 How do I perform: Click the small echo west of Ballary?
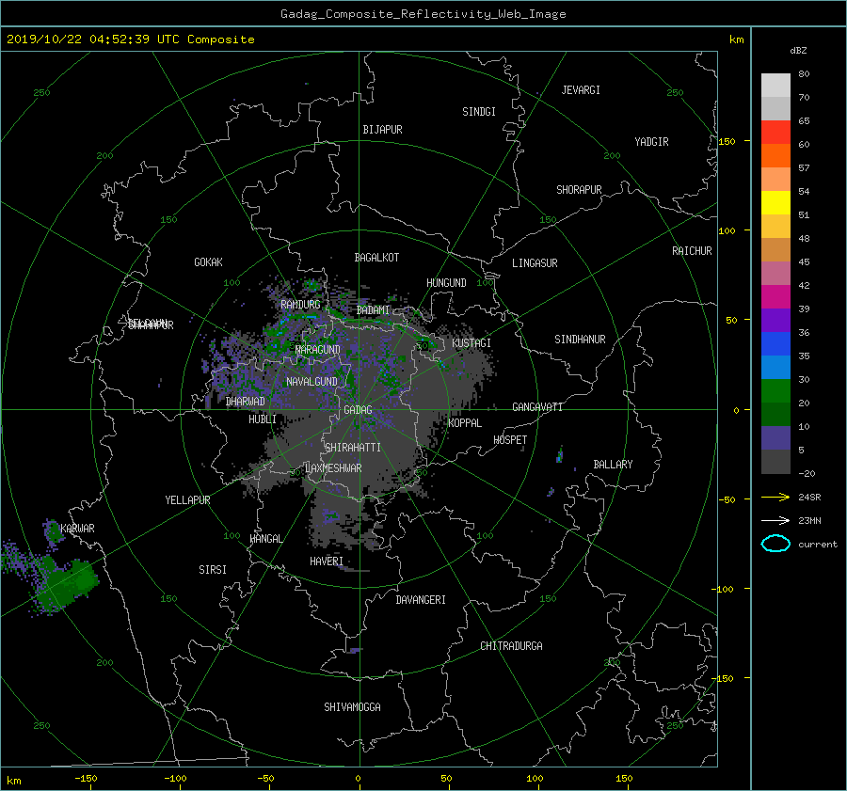pos(560,455)
